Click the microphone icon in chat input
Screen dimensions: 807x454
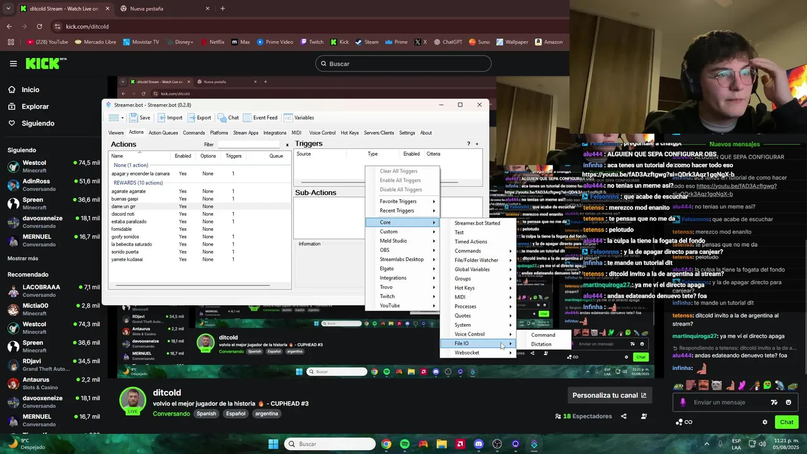click(x=683, y=402)
